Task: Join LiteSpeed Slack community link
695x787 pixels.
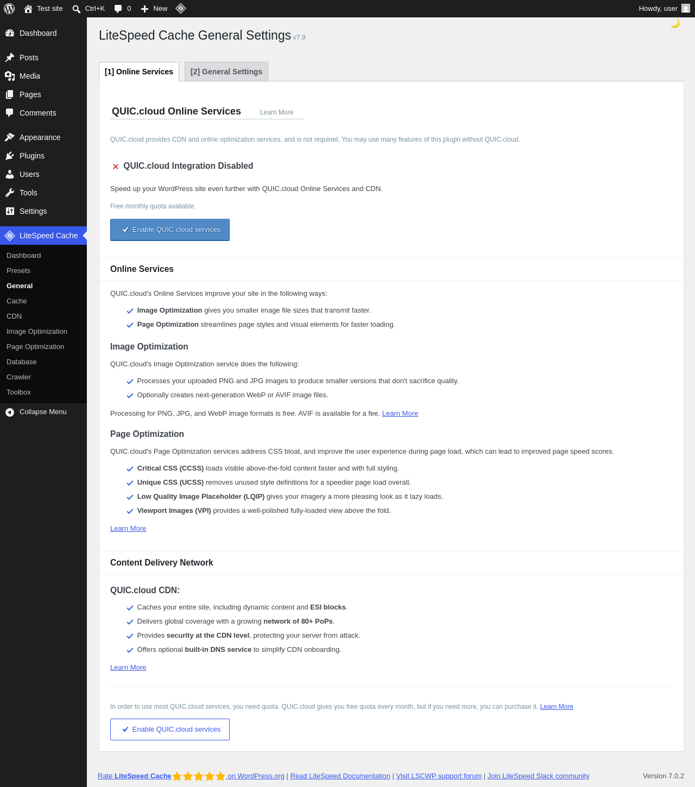Action: [x=538, y=776]
